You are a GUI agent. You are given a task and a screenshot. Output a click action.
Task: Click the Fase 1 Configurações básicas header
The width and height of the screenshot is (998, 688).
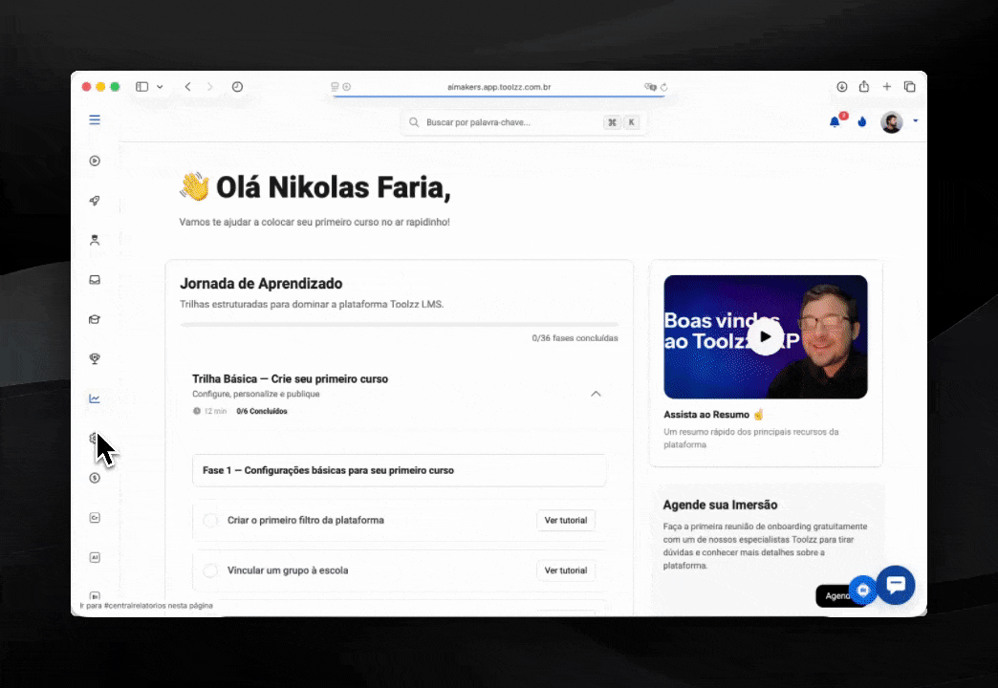(399, 470)
